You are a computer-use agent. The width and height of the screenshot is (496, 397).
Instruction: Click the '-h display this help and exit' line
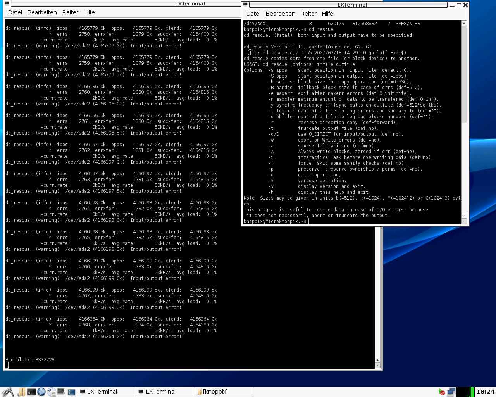tap(320, 192)
